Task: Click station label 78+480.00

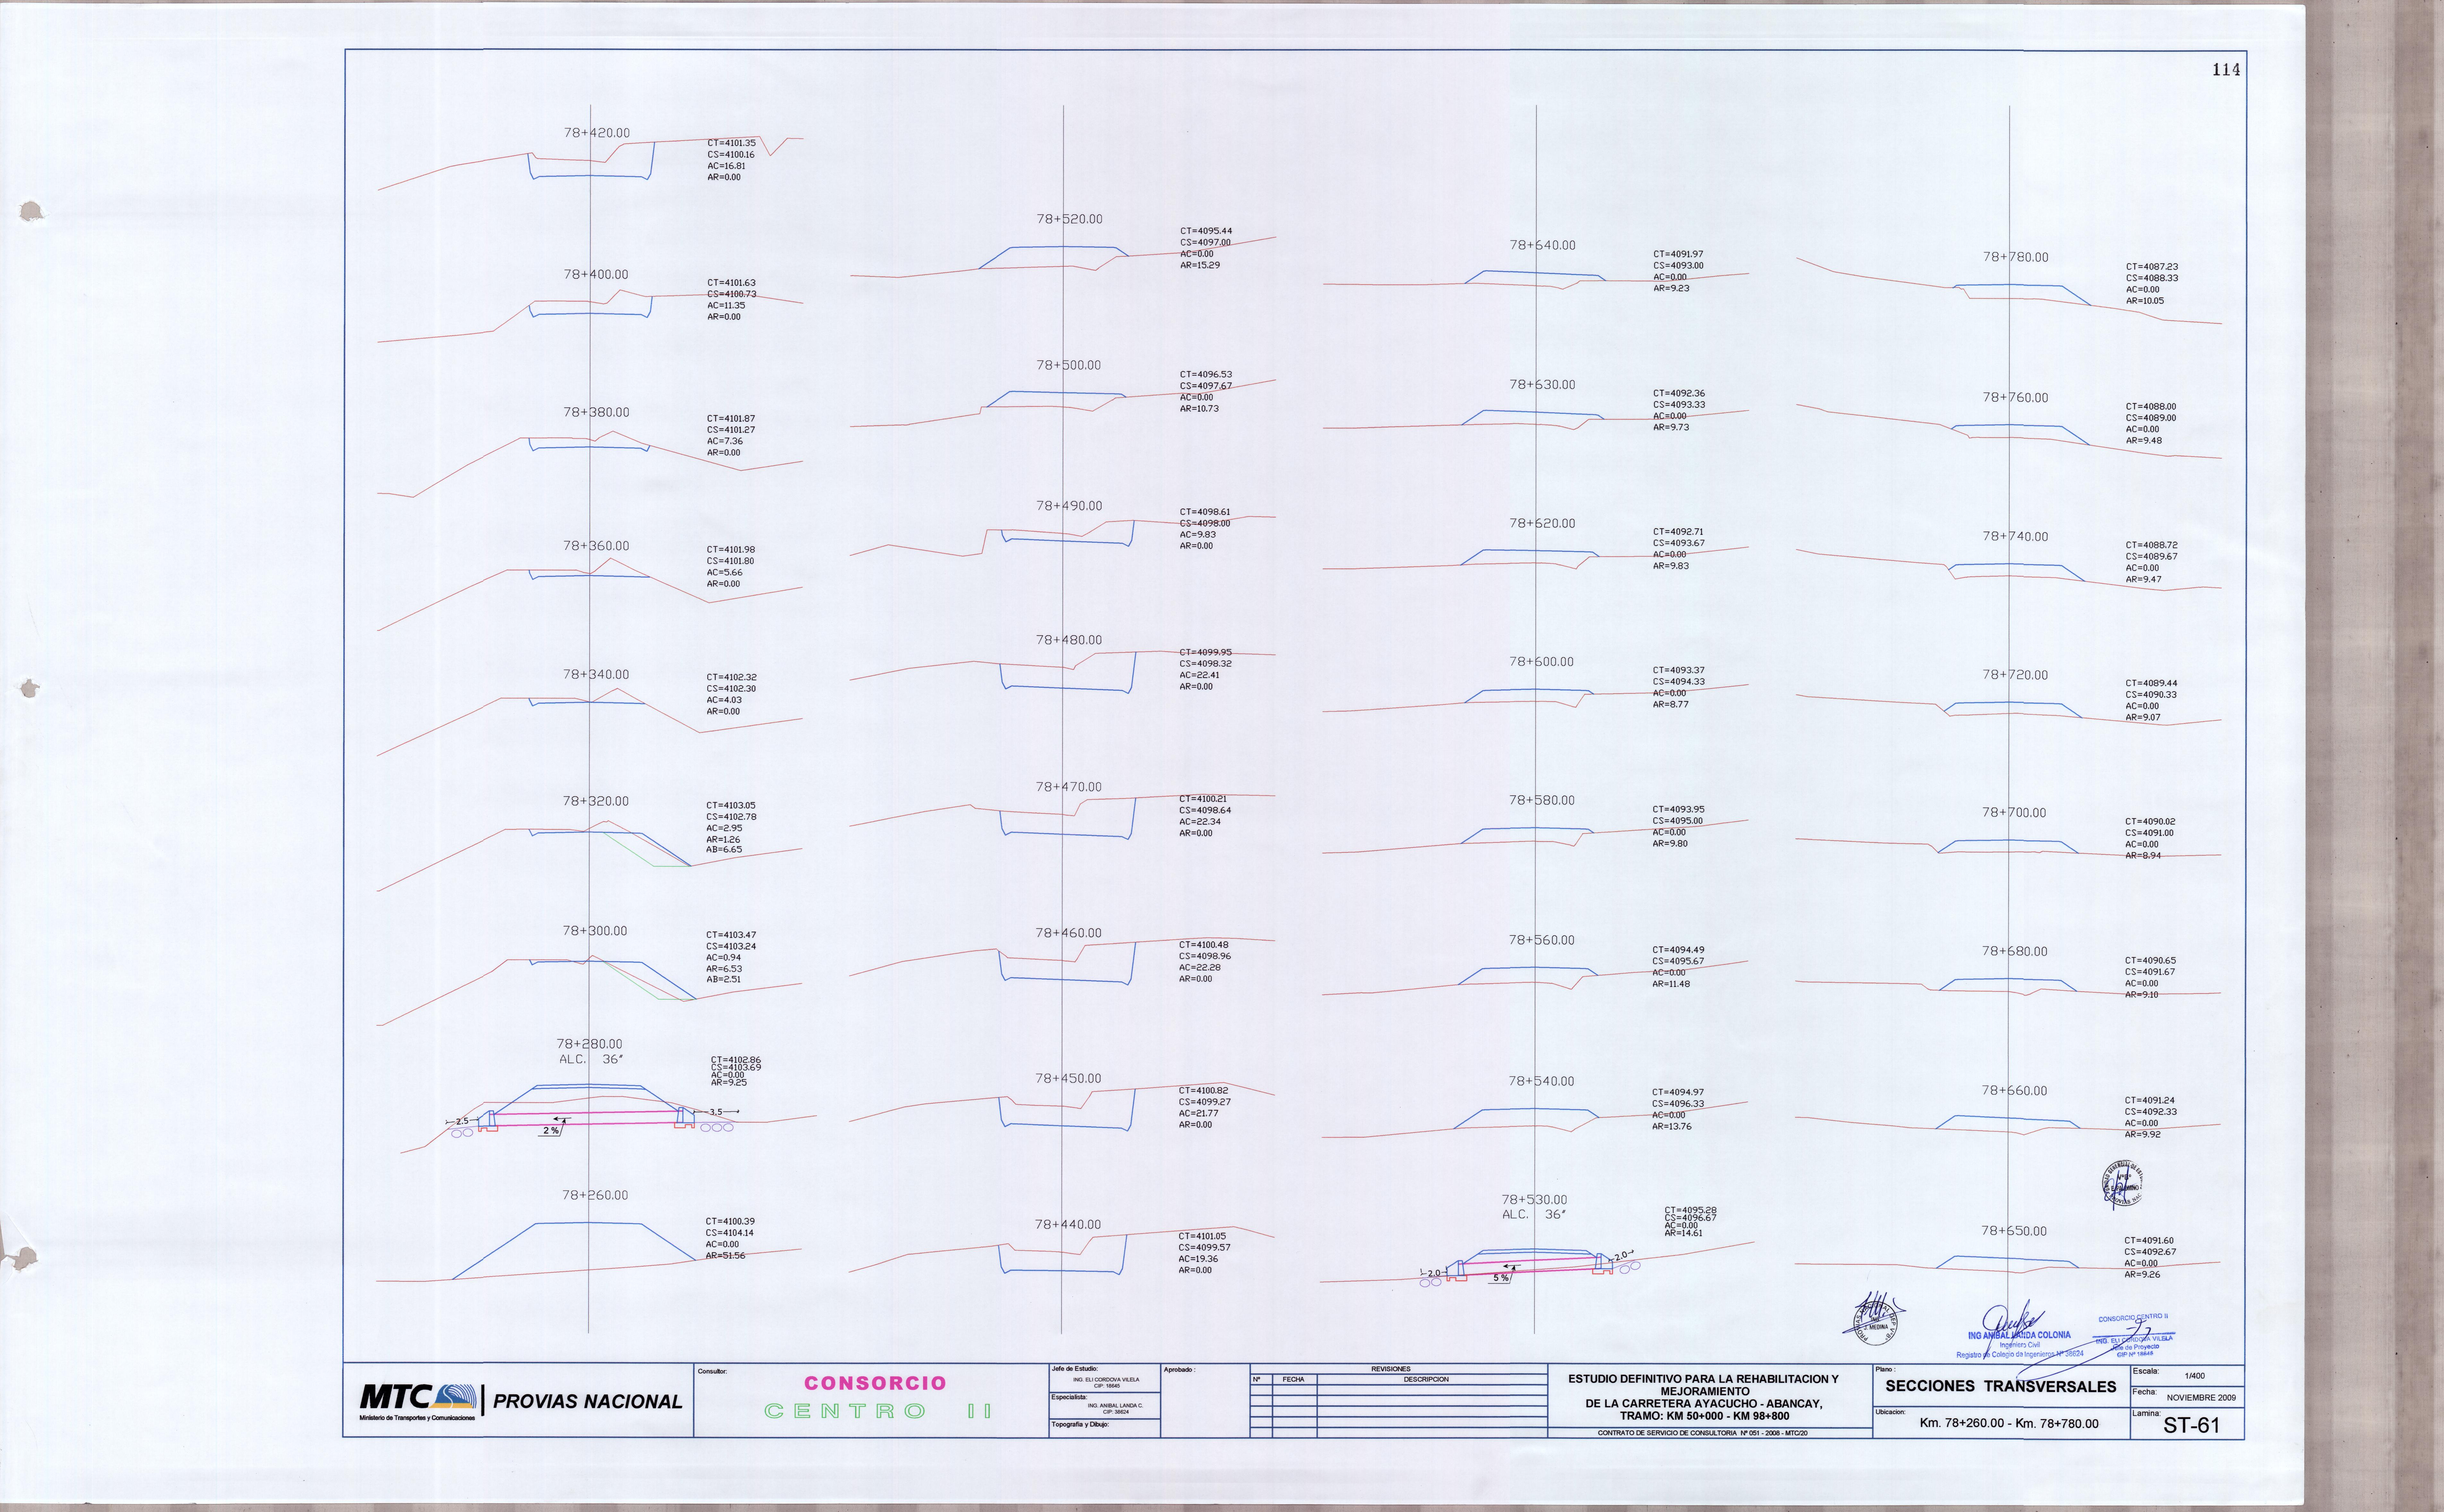Action: click(x=1069, y=640)
